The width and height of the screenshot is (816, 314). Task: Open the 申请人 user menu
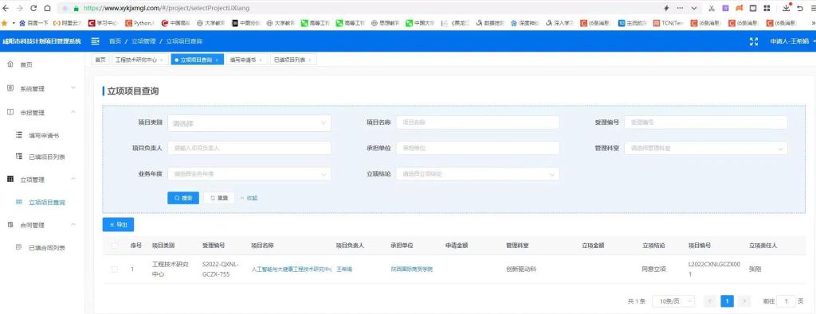point(792,41)
